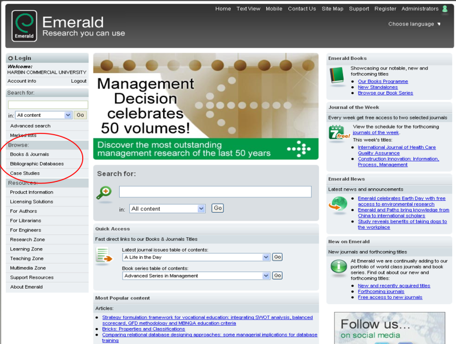Click the 7 free Journal of the Week icon
Screen dimensions: 456x344
pos(339,132)
